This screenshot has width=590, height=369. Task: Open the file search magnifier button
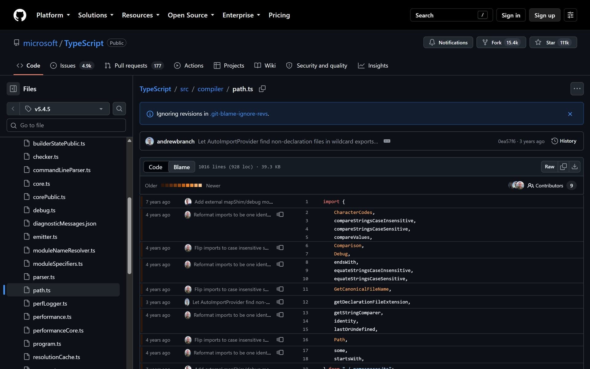[119, 109]
